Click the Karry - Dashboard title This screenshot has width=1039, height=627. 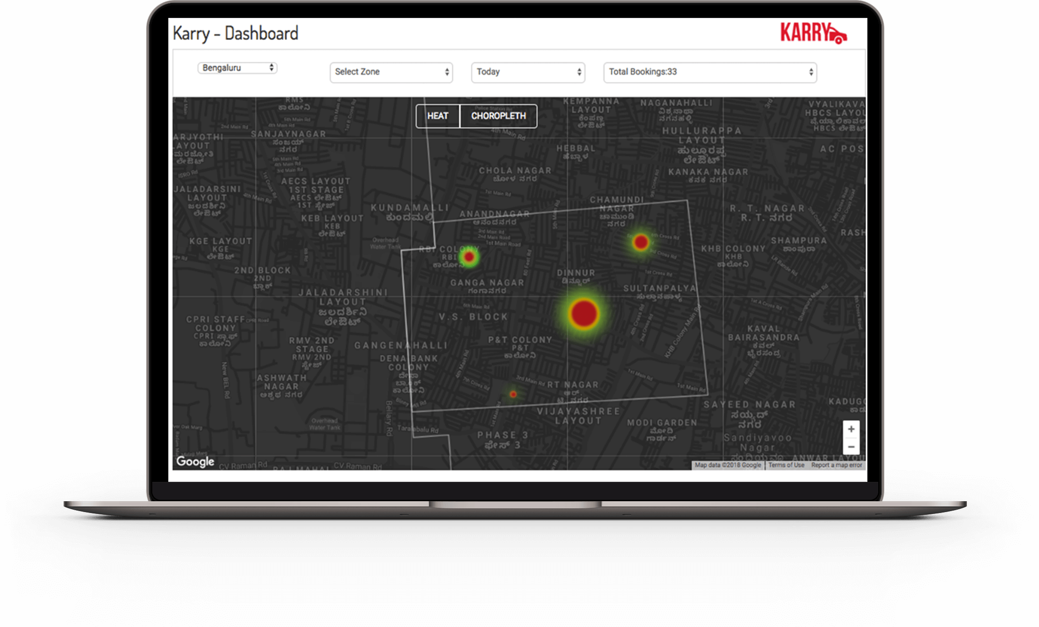click(236, 33)
